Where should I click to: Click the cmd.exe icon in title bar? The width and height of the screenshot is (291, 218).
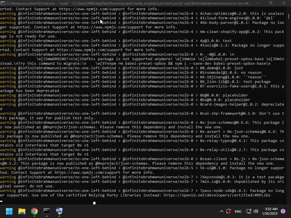coord(3,3)
